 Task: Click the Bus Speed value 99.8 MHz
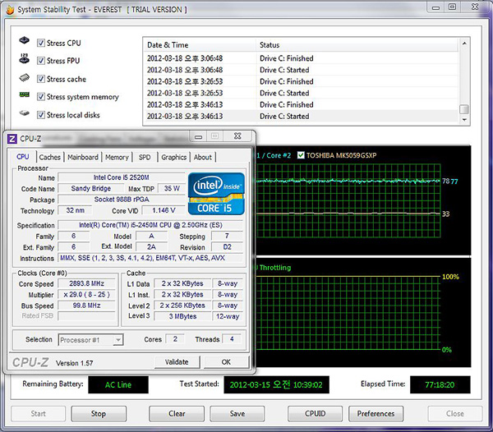tap(86, 306)
